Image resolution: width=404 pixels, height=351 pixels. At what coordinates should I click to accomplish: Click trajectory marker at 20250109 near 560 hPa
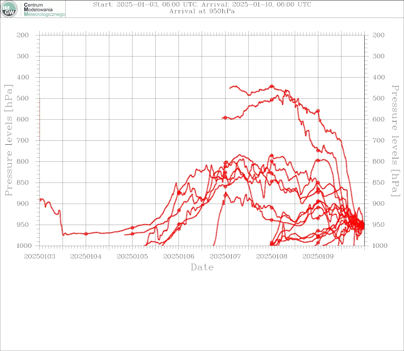(x=318, y=111)
